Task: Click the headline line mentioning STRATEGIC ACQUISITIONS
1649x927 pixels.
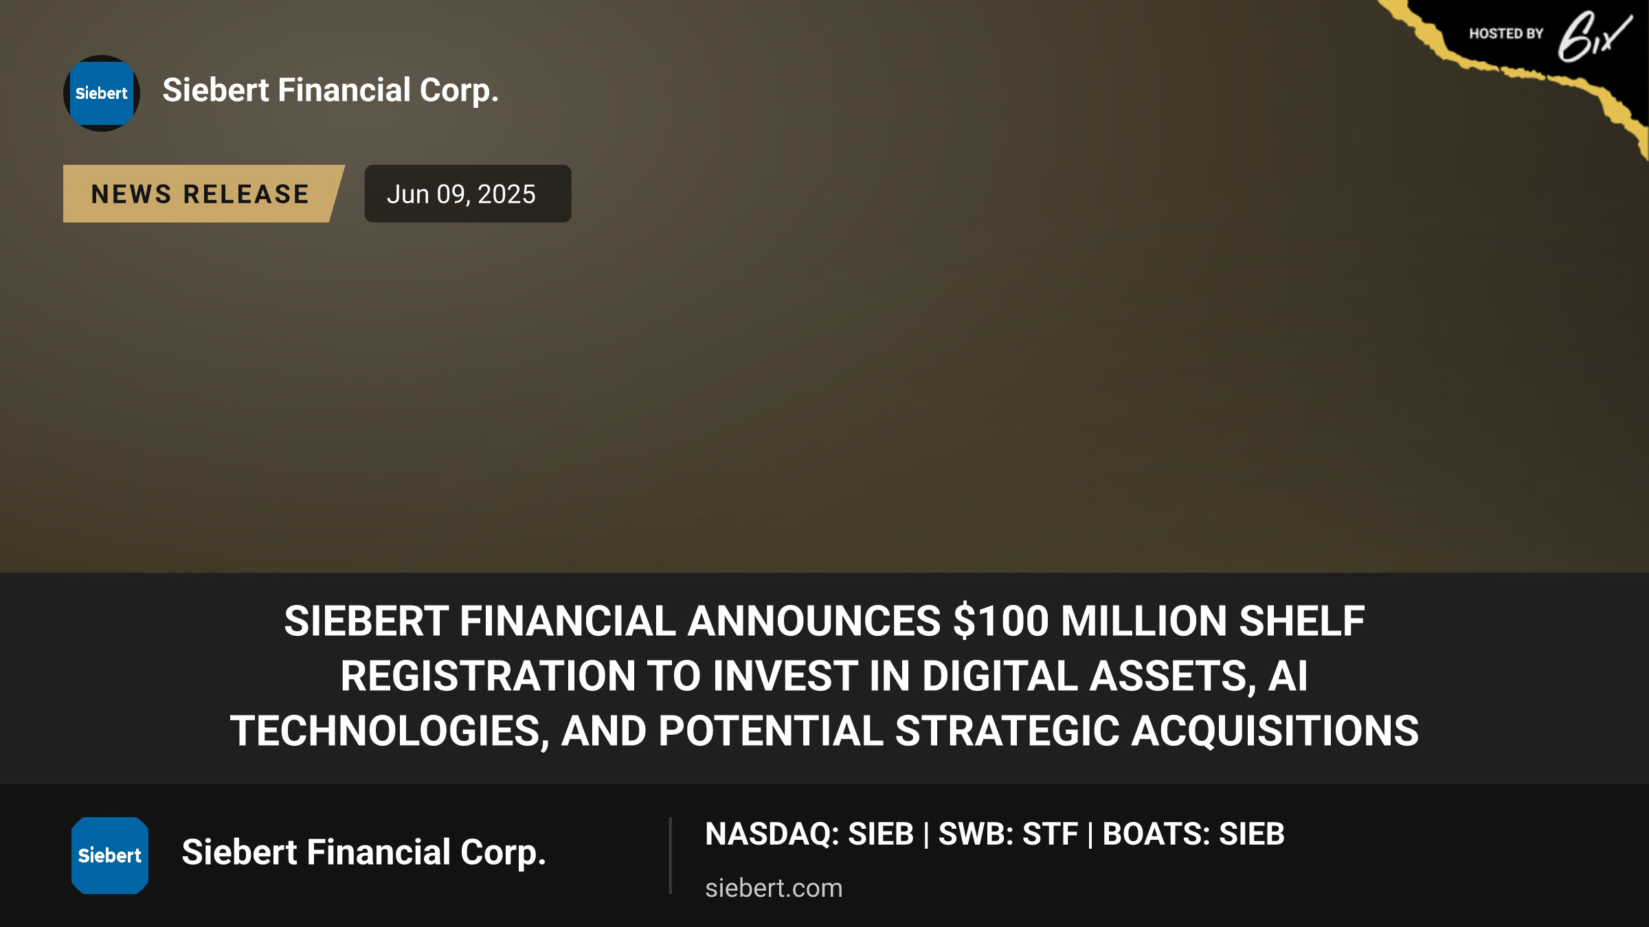Action: coord(824,731)
